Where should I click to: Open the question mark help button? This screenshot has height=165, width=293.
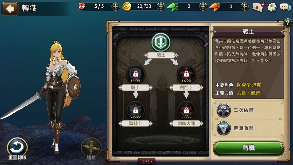[x=288, y=23]
